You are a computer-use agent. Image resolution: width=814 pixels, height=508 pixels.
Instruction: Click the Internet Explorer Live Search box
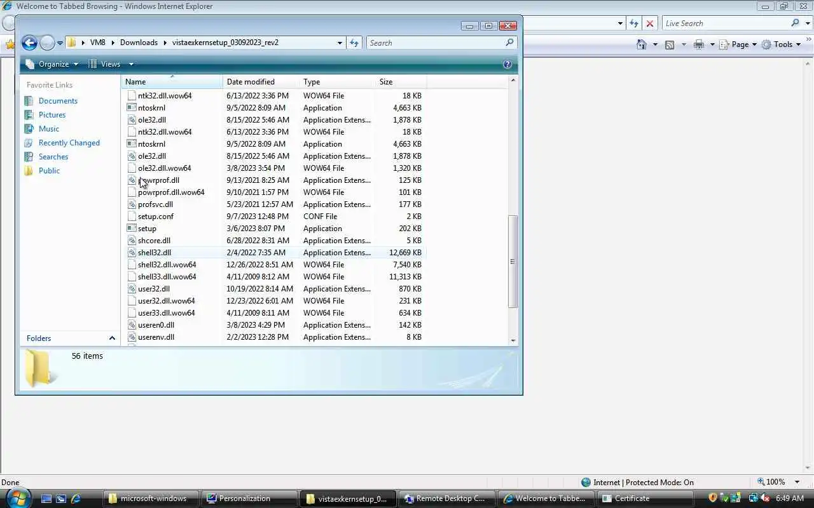click(725, 23)
